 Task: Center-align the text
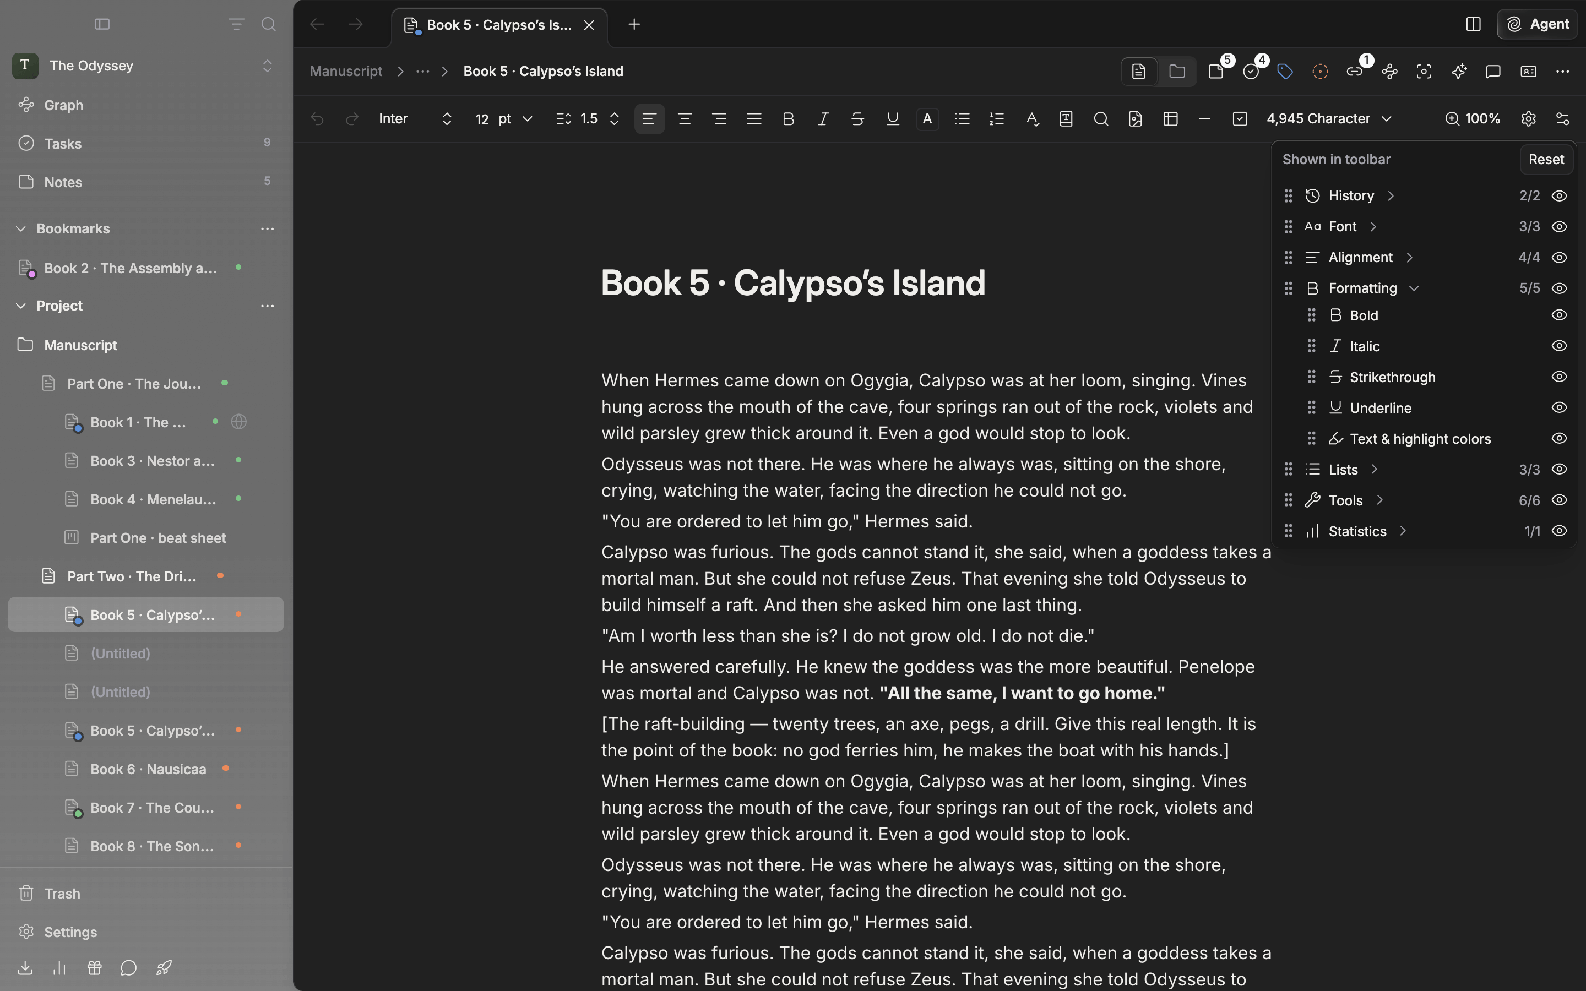(x=684, y=118)
